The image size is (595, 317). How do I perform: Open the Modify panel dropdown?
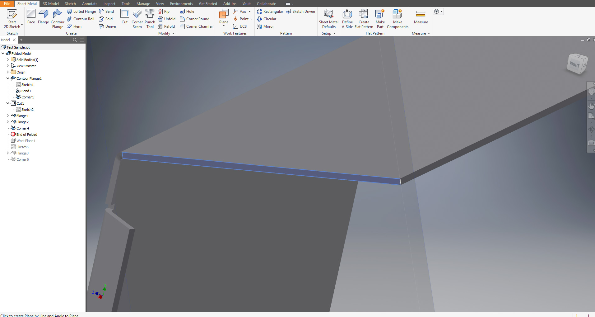click(x=166, y=33)
